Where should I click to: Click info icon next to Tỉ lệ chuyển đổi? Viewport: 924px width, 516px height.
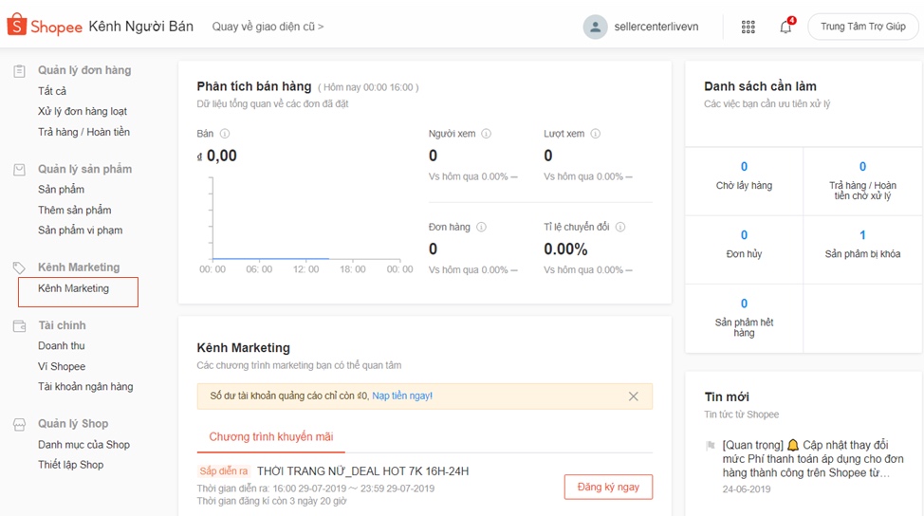[x=619, y=227]
